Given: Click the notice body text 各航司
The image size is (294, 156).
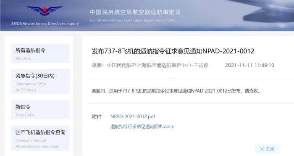Looking at the screenshot, I should click(176, 91).
